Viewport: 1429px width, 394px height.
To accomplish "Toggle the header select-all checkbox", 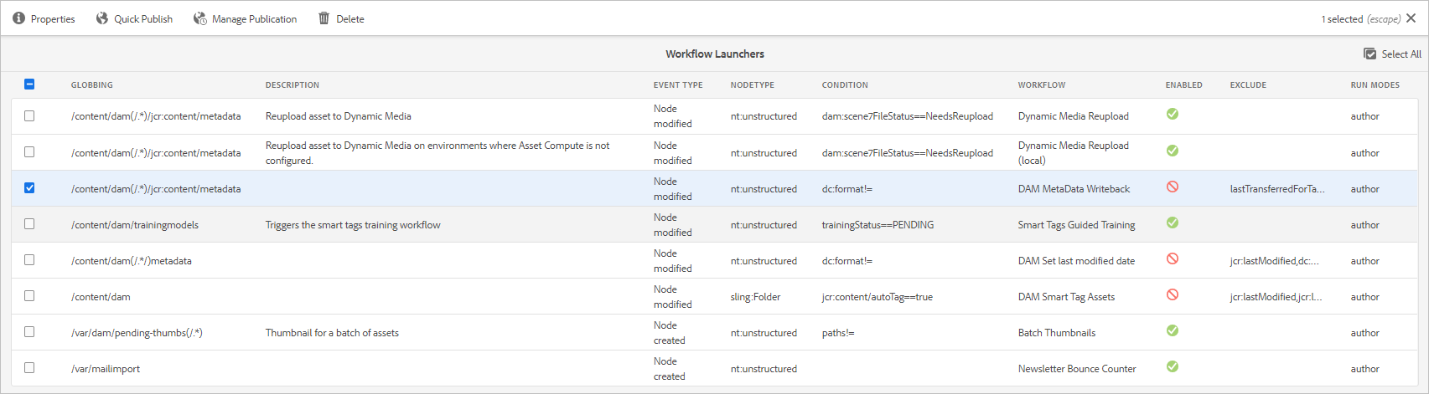I will point(29,84).
